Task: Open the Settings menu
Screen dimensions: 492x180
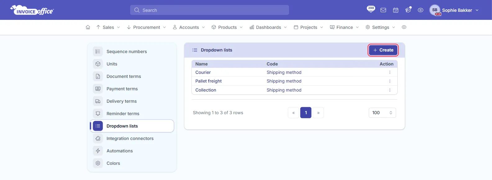Action: [x=380, y=27]
